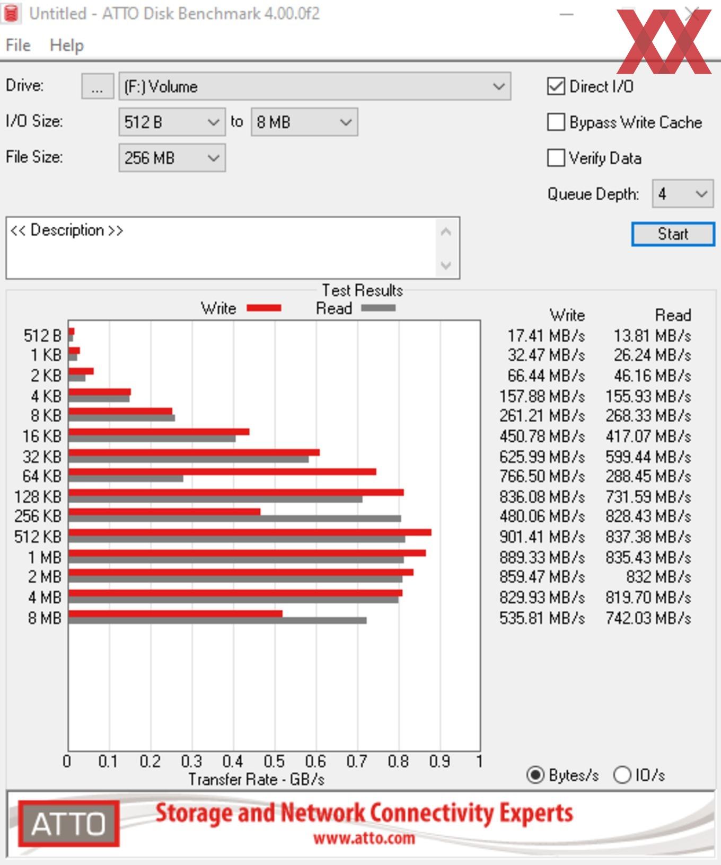The width and height of the screenshot is (721, 865).
Task: Select the IO/s radio button
Action: pos(622,775)
